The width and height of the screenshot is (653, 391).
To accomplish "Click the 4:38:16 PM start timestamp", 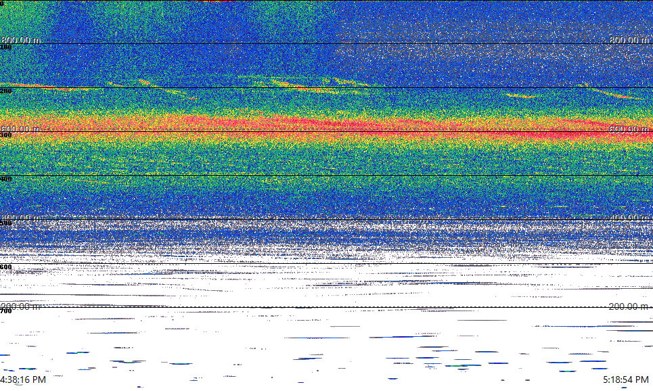I will pos(23,379).
